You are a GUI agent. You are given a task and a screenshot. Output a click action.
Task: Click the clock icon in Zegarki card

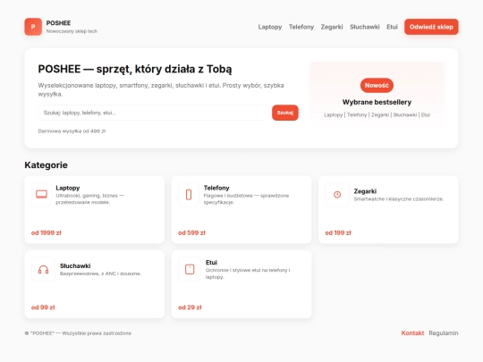coord(337,195)
